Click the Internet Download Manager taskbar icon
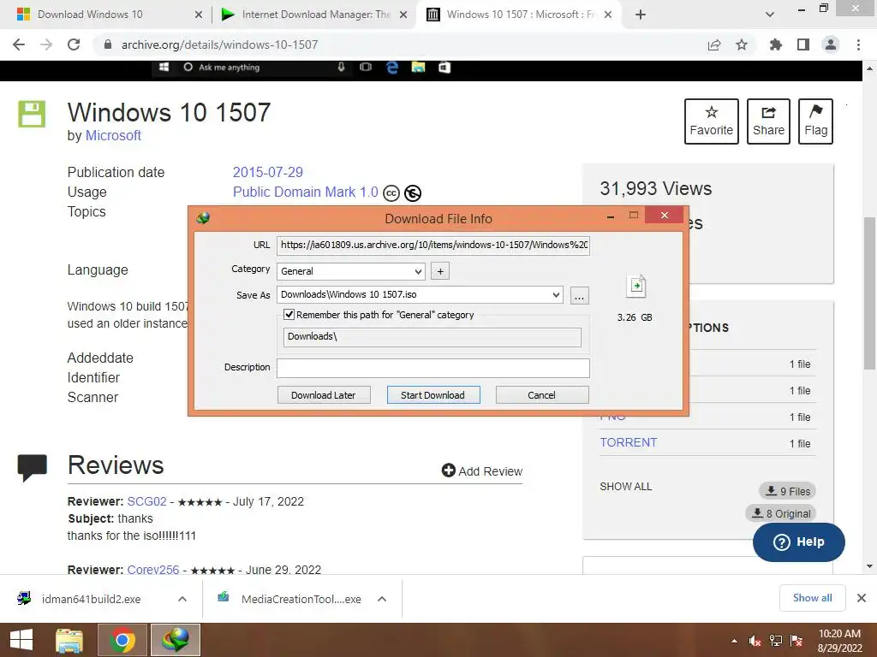877x657 pixels. 176,640
